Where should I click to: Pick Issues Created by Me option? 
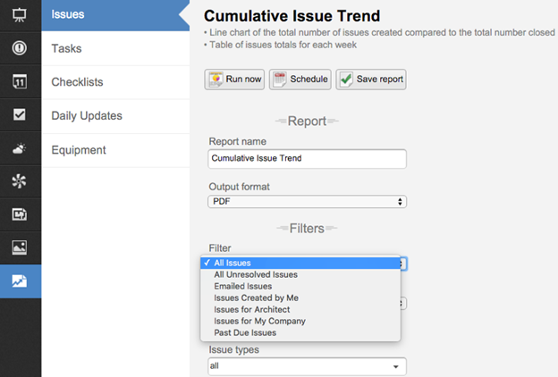(x=257, y=297)
